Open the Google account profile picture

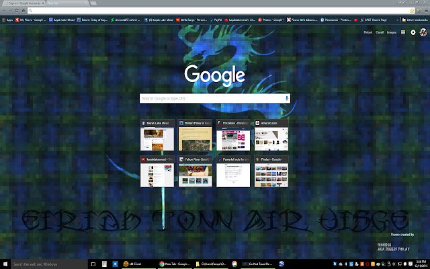click(423, 32)
